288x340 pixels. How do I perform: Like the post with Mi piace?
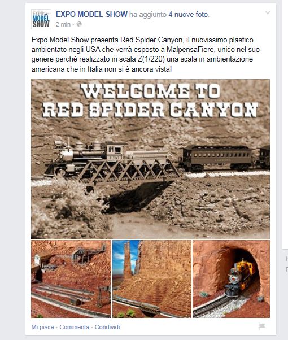42,327
